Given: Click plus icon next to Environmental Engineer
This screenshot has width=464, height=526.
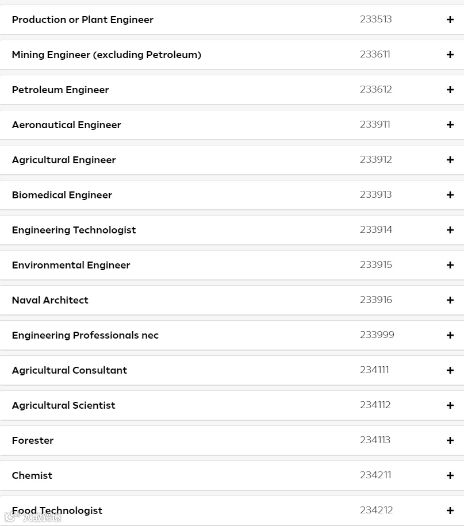Looking at the screenshot, I should (x=450, y=265).
